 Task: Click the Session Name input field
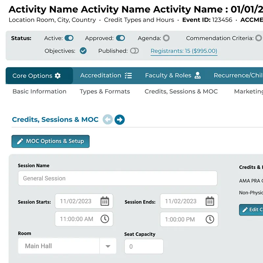click(117, 178)
